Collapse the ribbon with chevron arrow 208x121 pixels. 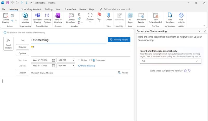point(204,26)
